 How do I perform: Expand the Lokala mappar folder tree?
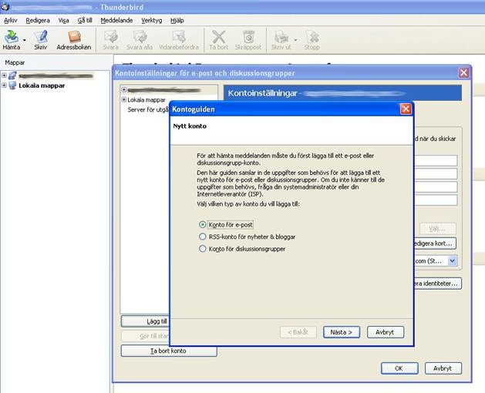(4, 86)
